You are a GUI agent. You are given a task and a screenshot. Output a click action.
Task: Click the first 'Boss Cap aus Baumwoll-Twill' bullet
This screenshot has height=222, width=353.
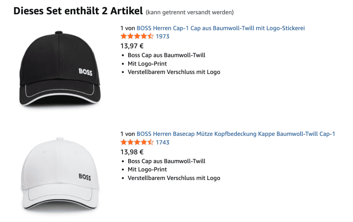[x=167, y=55]
